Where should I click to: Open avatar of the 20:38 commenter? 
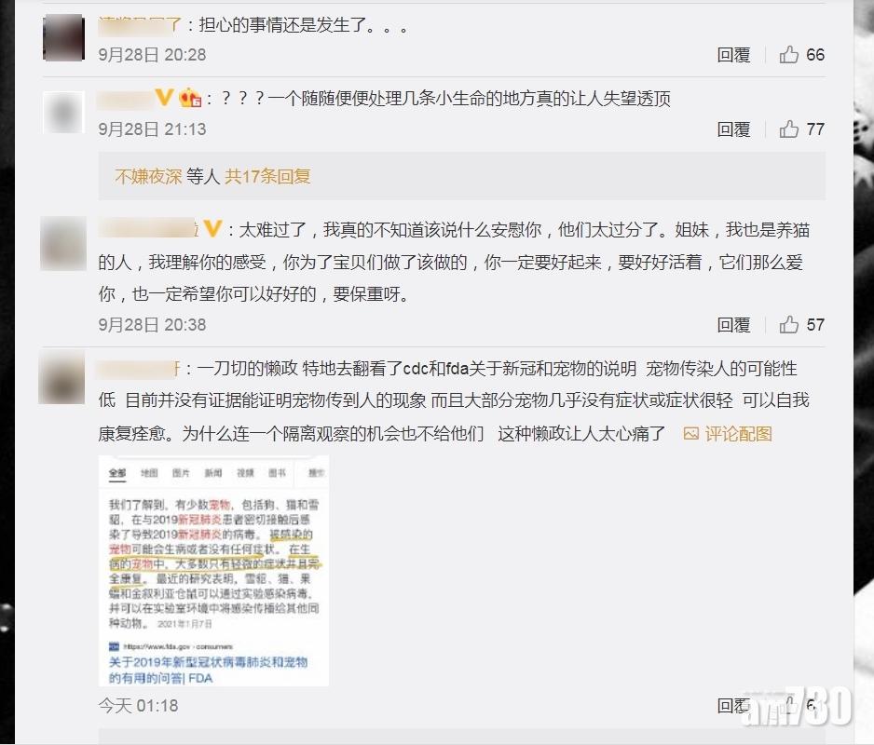(x=63, y=243)
